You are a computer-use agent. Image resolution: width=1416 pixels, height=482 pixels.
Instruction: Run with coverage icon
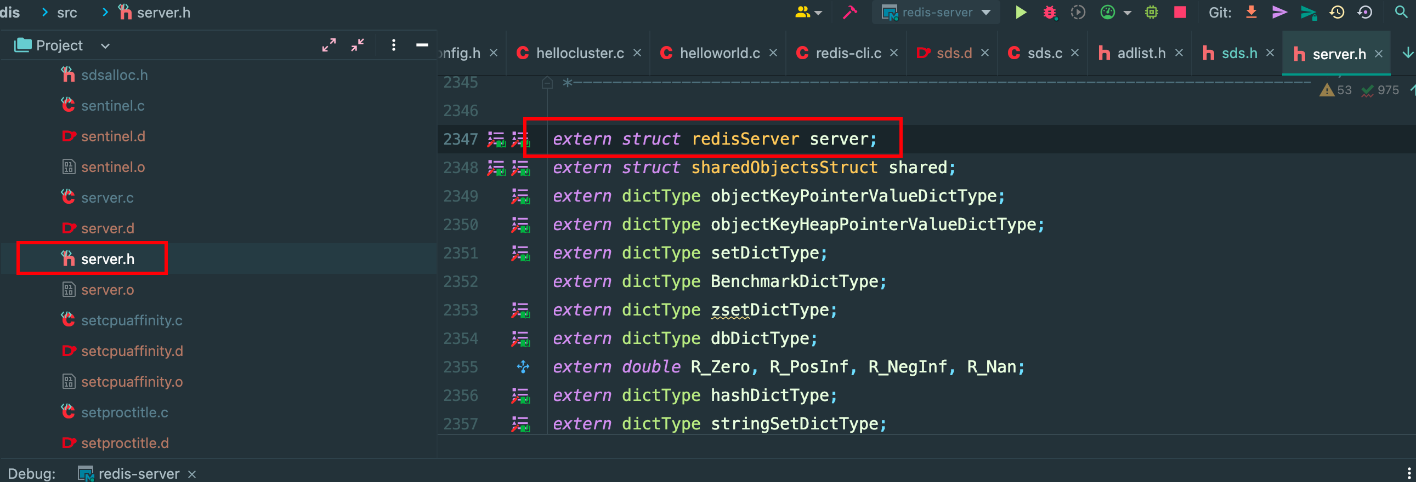[1078, 12]
